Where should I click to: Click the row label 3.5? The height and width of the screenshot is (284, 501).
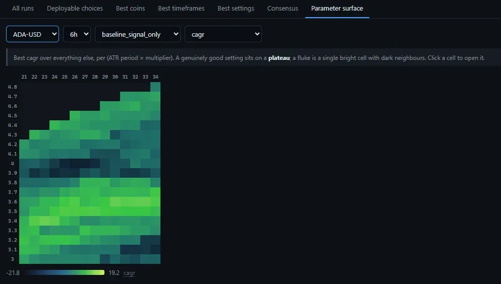click(13, 211)
